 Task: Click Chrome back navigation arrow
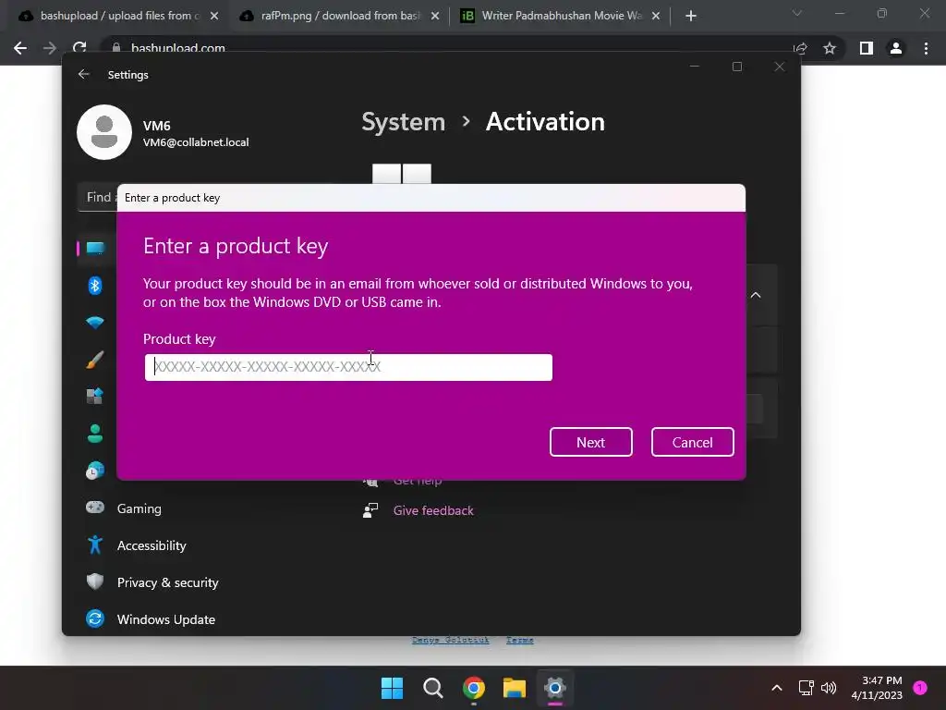click(20, 48)
